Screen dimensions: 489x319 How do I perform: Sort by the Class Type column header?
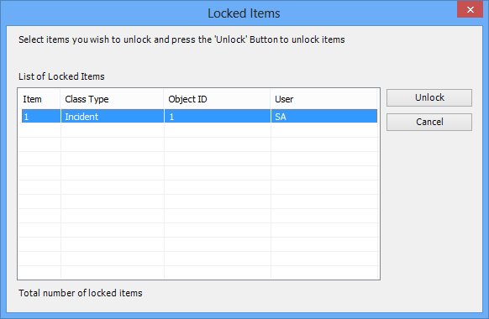[x=113, y=99]
